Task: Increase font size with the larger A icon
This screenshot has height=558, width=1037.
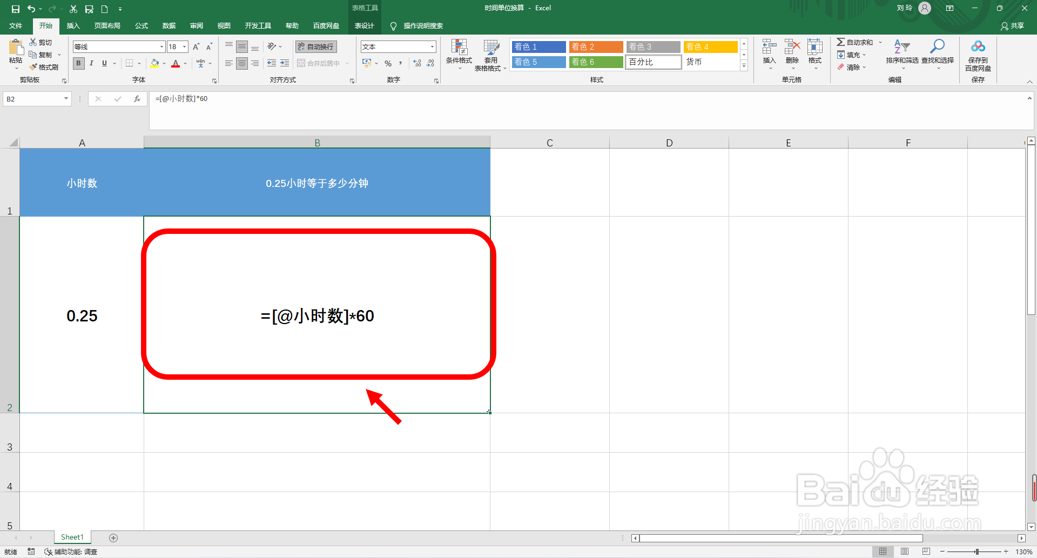Action: [x=196, y=47]
